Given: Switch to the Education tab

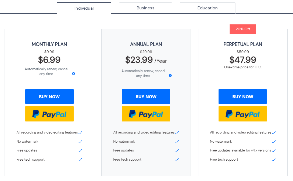Looking at the screenshot, I should point(208,8).
